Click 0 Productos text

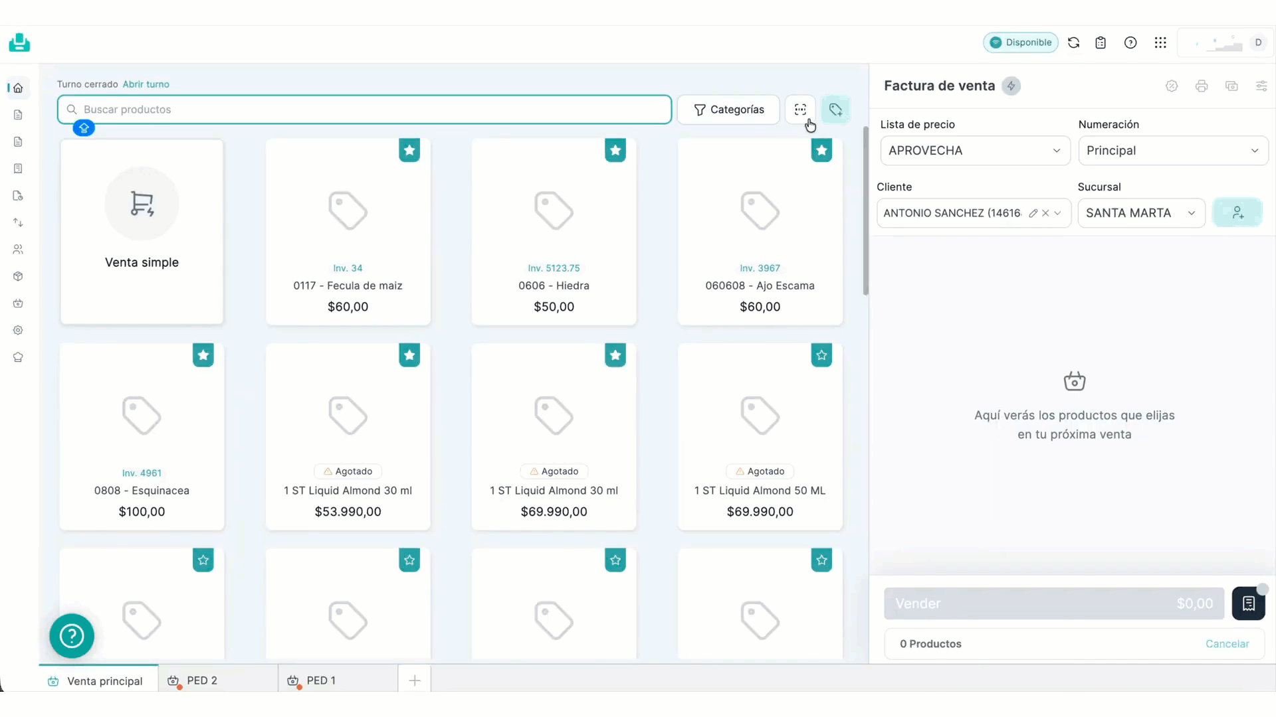click(930, 644)
